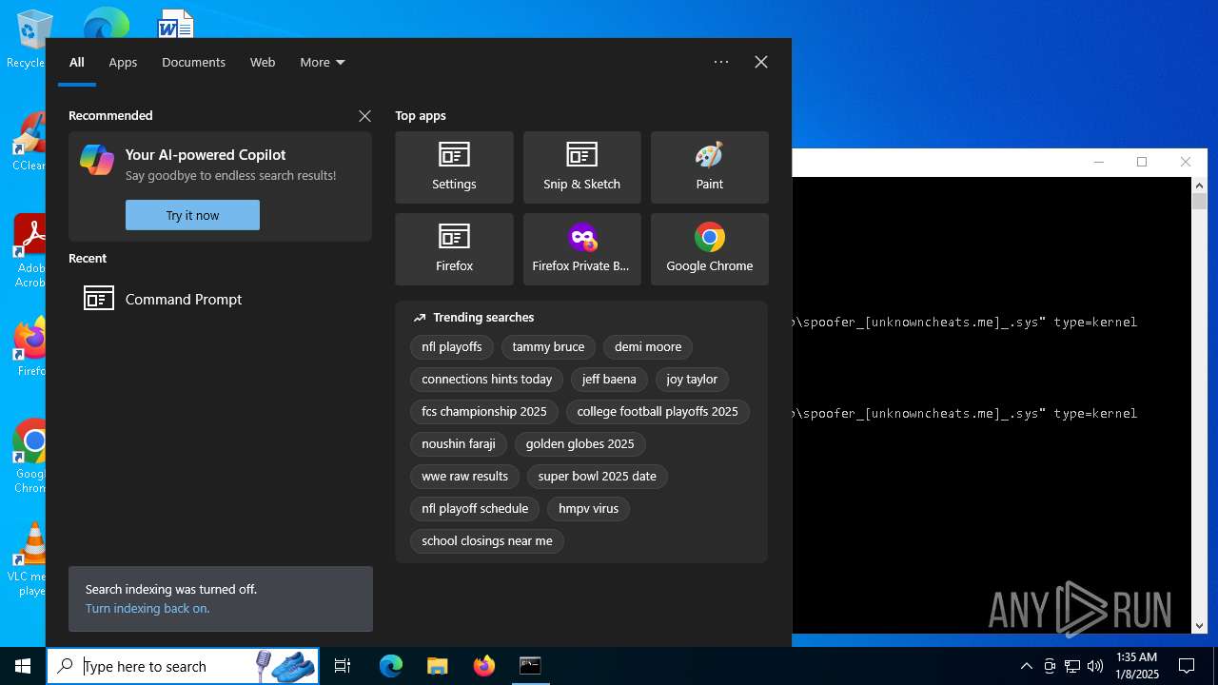1218x685 pixels.
Task: Select 'noushin faraji' trending chip
Action: (x=459, y=444)
